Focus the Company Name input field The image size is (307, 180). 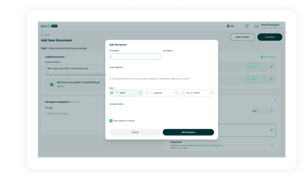pyautogui.click(x=162, y=110)
